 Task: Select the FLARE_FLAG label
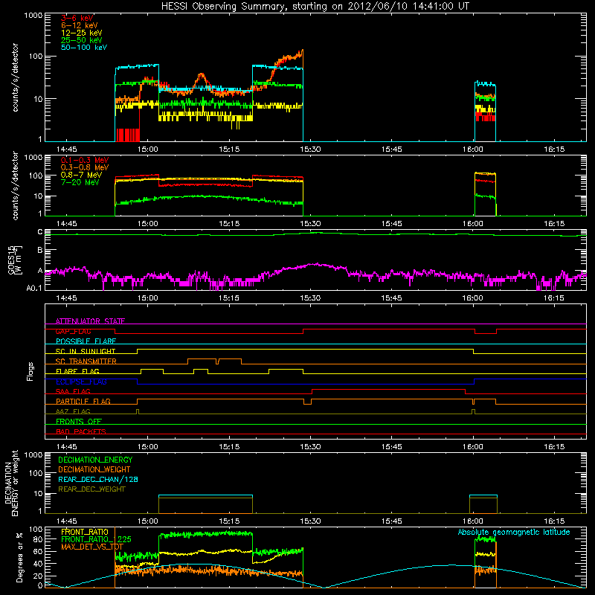click(x=77, y=371)
